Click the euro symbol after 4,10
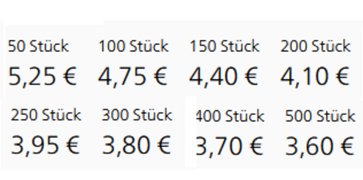This screenshot has height=180, width=363. click(x=342, y=76)
